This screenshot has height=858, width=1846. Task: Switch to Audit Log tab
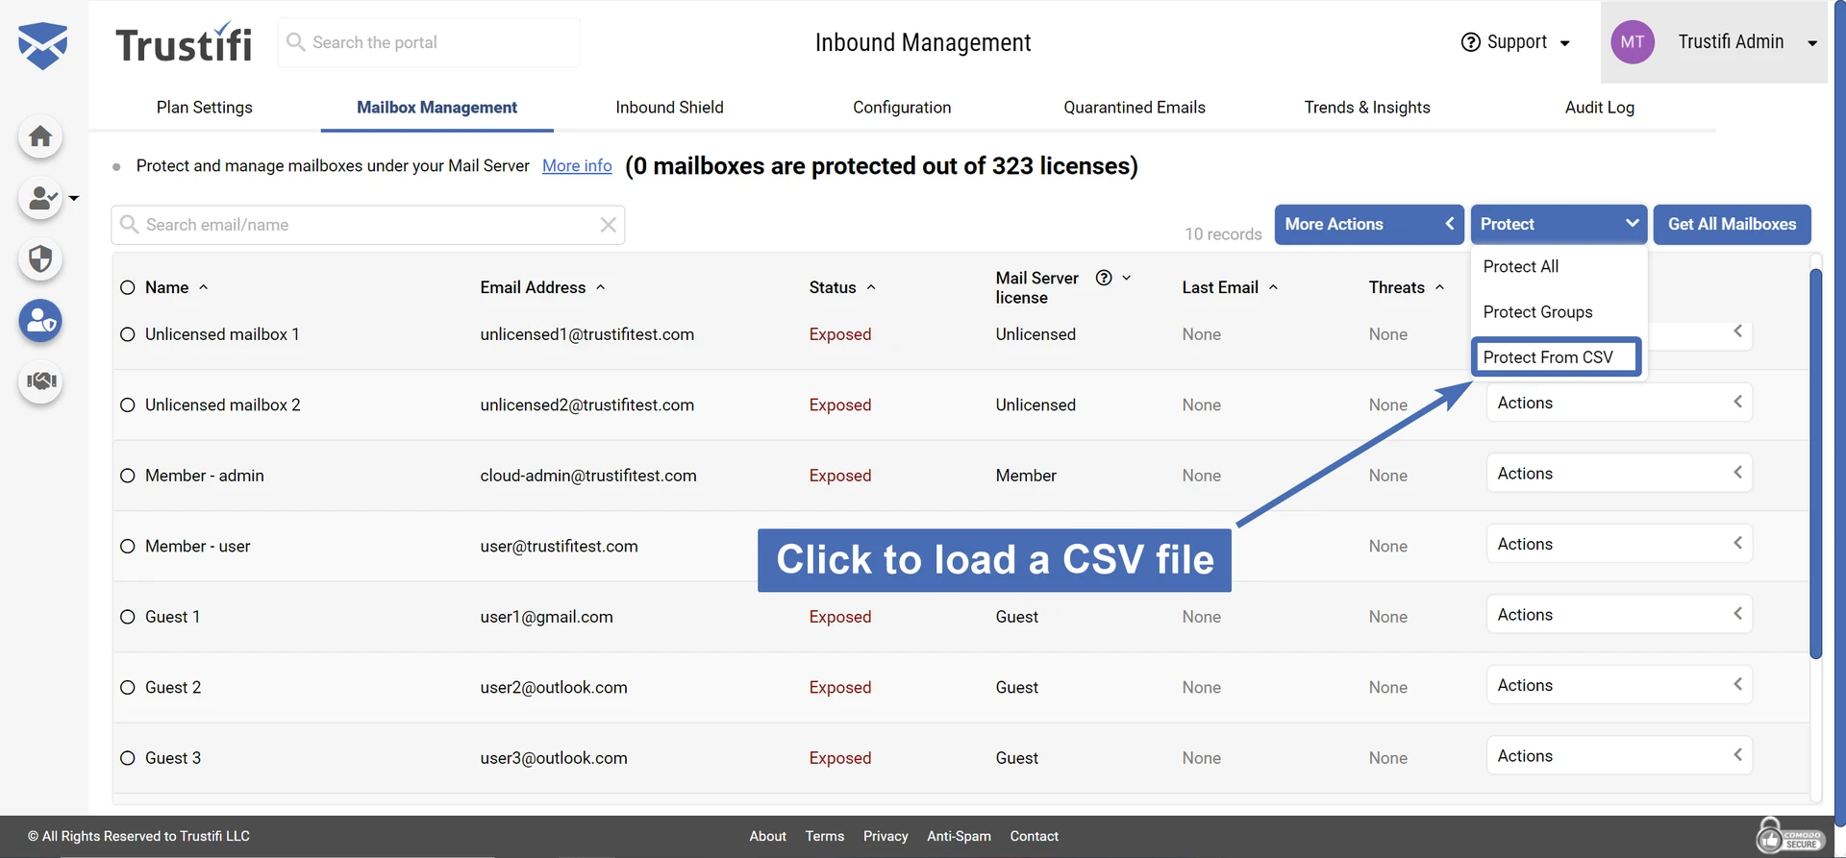point(1600,108)
